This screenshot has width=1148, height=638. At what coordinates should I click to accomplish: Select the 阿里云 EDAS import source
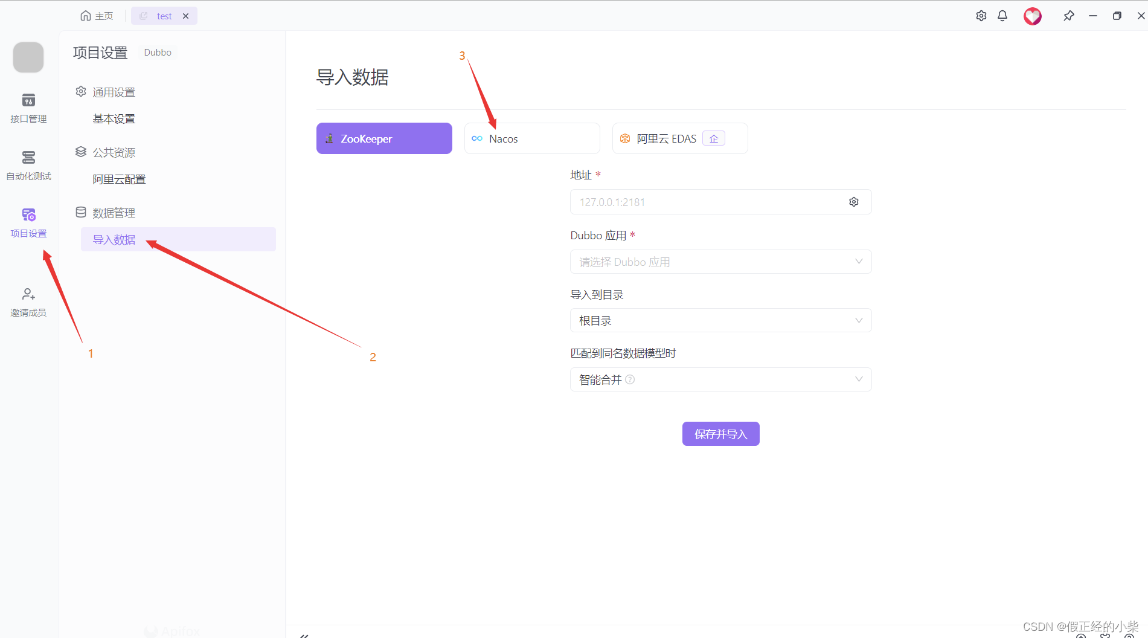click(x=680, y=138)
